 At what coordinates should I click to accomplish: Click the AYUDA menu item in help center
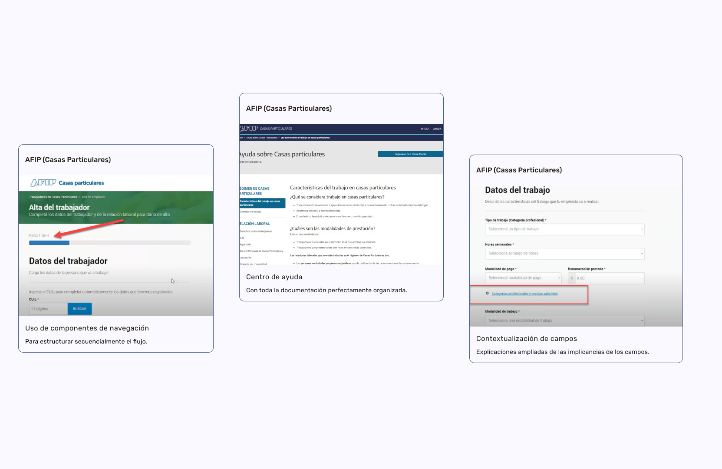click(437, 129)
